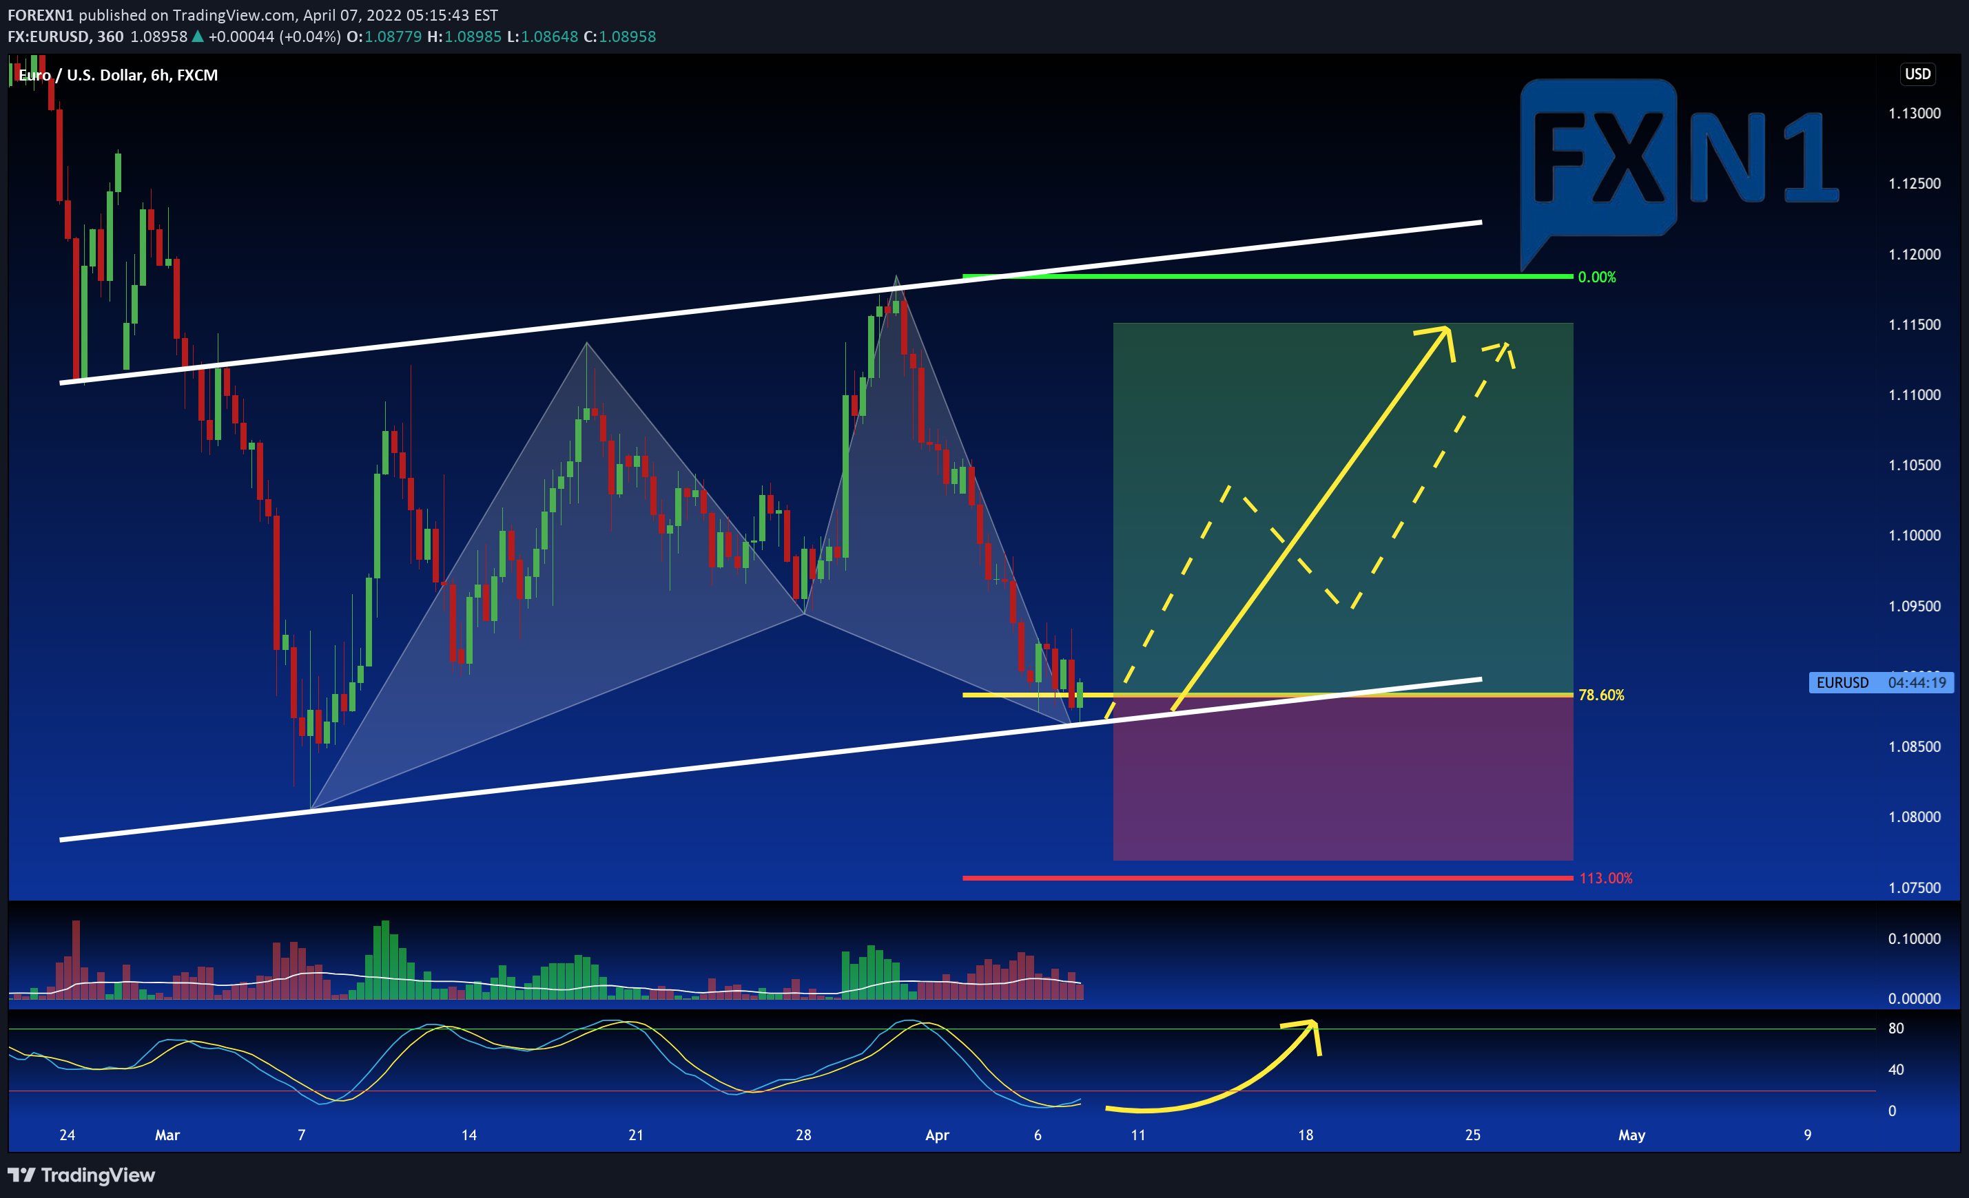Click the 78.60% Fibonacci level label
The image size is (1969, 1198).
(x=1601, y=695)
